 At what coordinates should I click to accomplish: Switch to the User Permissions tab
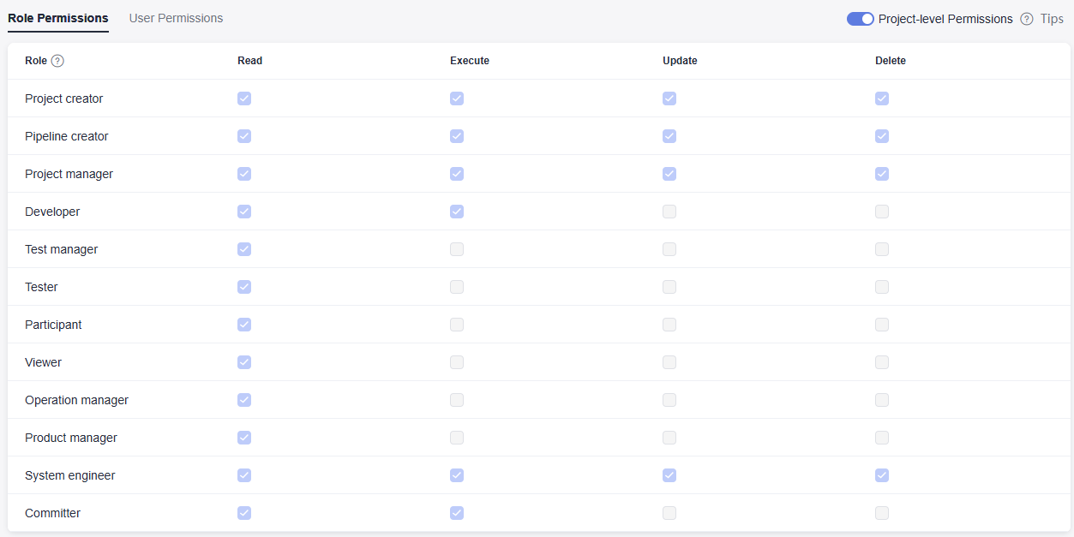click(176, 18)
